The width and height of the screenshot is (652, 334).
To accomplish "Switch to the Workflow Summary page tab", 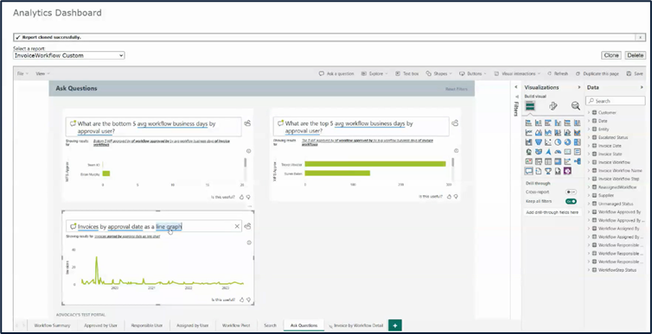I will (x=52, y=325).
